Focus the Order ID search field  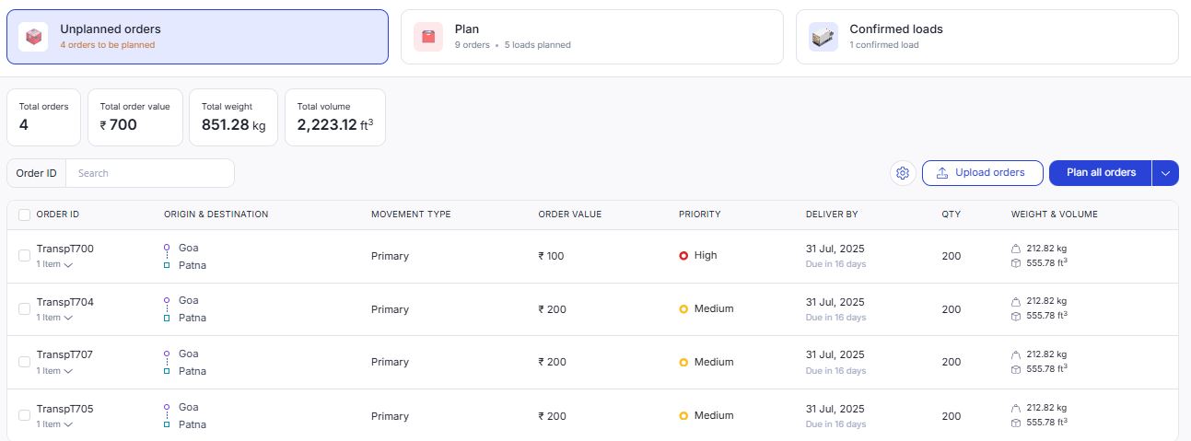click(x=149, y=173)
